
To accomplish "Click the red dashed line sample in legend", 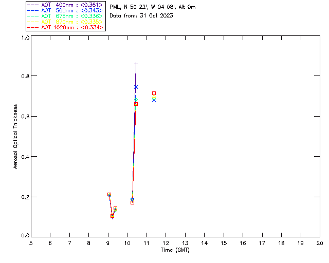I will (x=33, y=27).
